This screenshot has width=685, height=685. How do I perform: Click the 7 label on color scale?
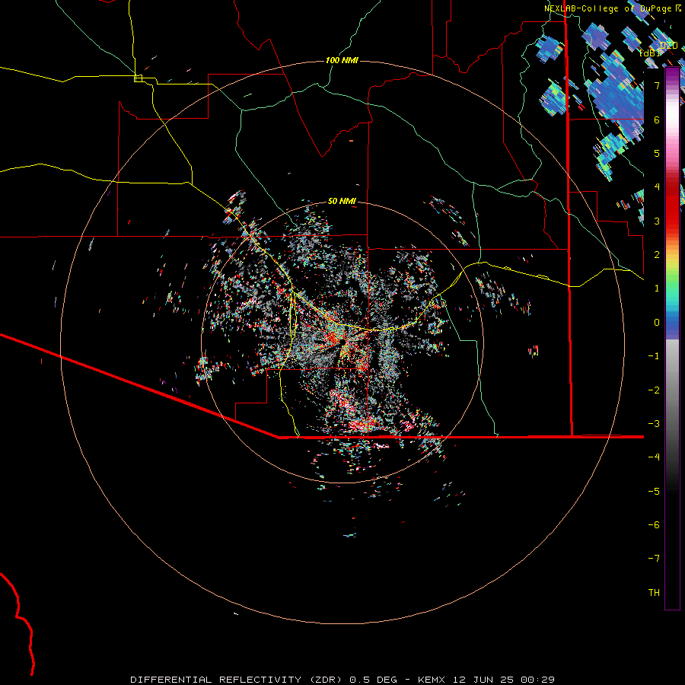coord(657,85)
